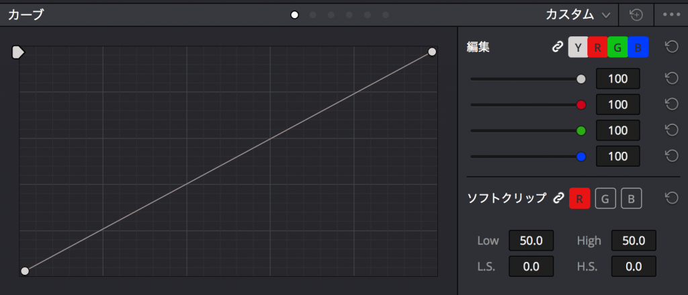
Task: Toggle the Y luminance channel button
Action: [578, 47]
